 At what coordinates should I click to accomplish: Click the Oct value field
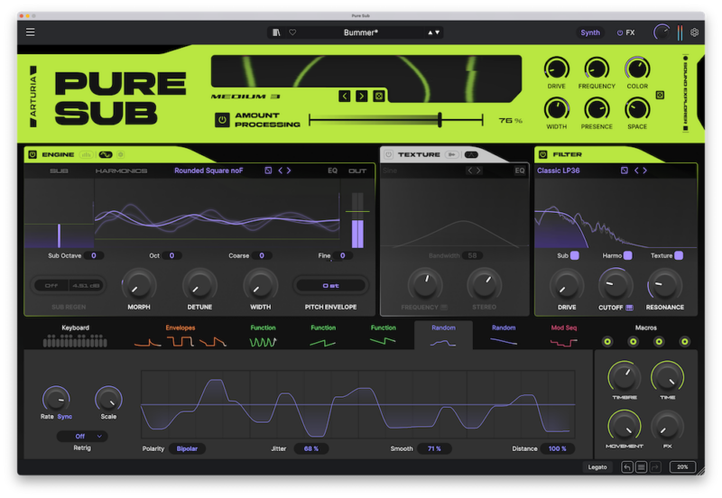coord(171,255)
